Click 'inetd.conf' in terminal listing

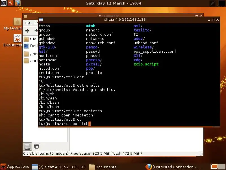50,73
